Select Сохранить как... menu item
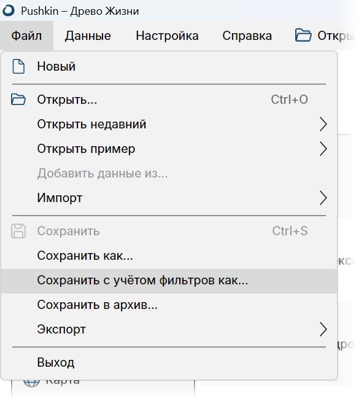This screenshot has height=398, width=356. click(x=169, y=256)
